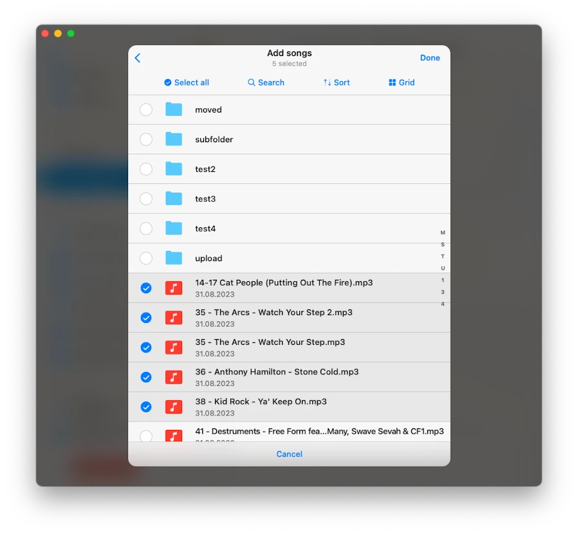The width and height of the screenshot is (578, 534).
Task: Uncheck the Watch Your Step 2 song
Action: 146,317
